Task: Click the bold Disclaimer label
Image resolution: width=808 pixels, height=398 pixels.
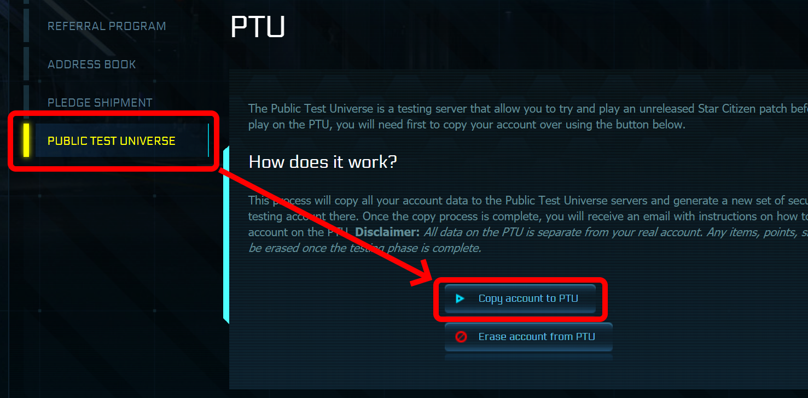Action: 387,232
